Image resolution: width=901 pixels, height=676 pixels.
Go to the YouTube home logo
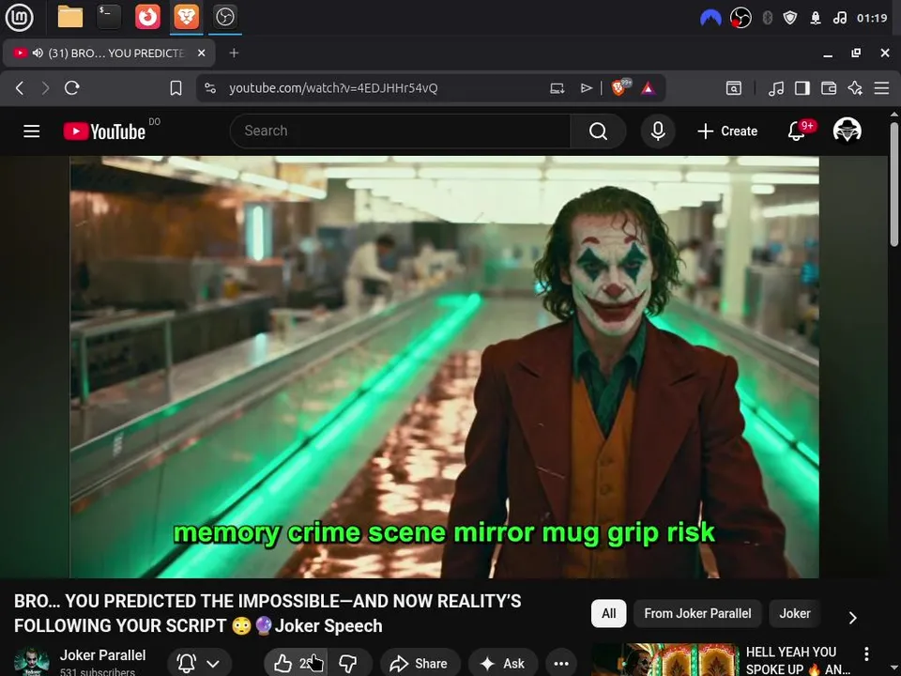click(104, 131)
